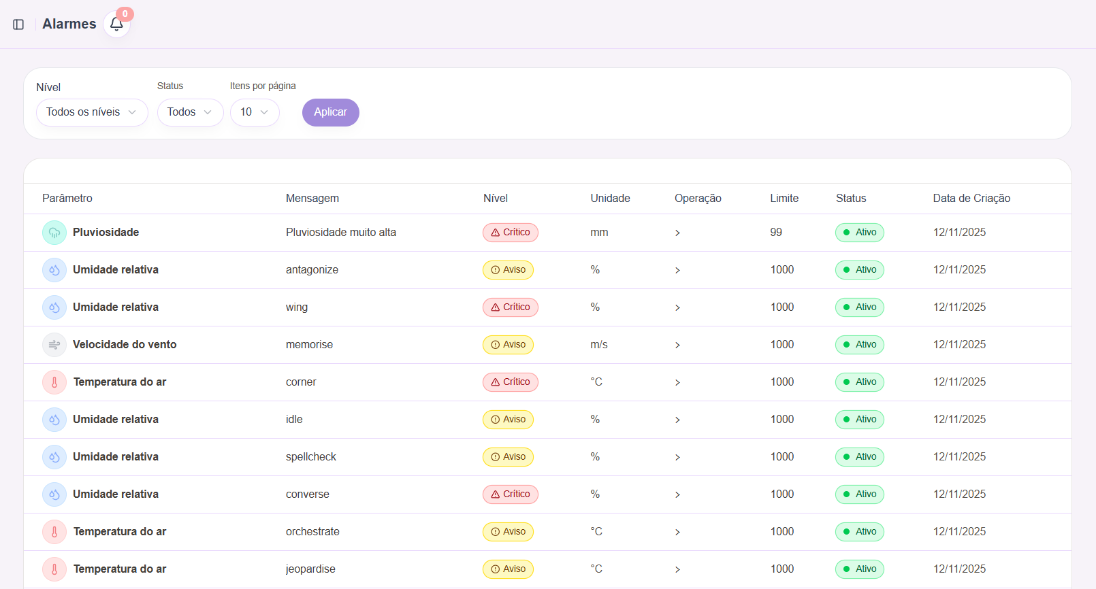Click Ativo status in memorise row
The width and height of the screenshot is (1096, 589).
pos(860,345)
